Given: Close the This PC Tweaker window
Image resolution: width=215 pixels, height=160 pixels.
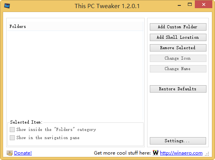Looking at the screenshot, I should [x=204, y=5].
